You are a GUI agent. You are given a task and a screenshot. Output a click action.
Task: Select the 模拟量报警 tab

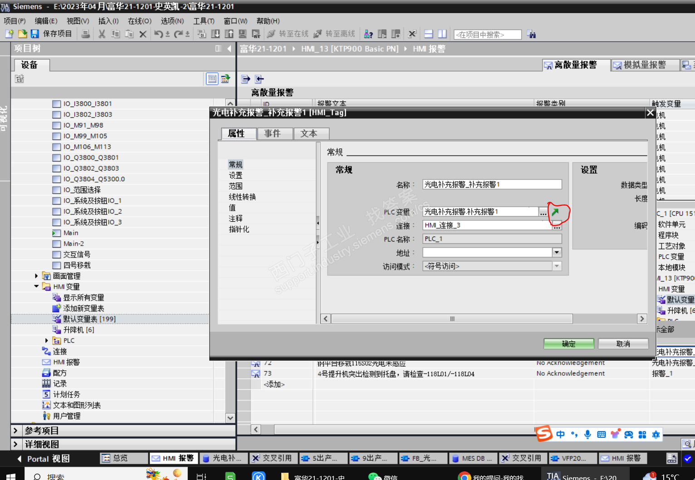(645, 65)
